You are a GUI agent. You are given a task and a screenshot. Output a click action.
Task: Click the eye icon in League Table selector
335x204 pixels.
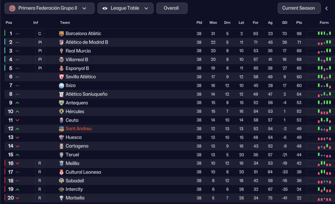click(x=105, y=8)
